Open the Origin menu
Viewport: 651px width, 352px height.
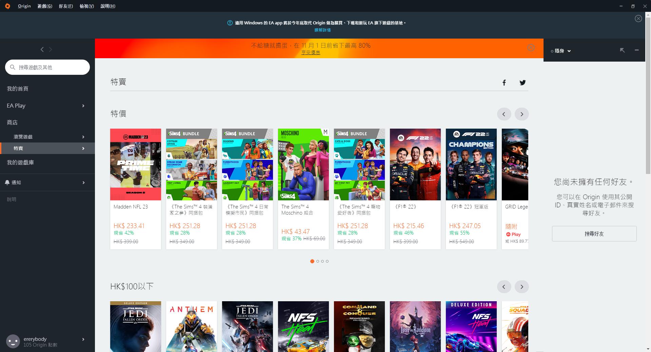coord(24,6)
